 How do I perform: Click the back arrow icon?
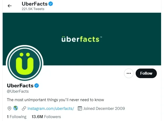(10, 6)
